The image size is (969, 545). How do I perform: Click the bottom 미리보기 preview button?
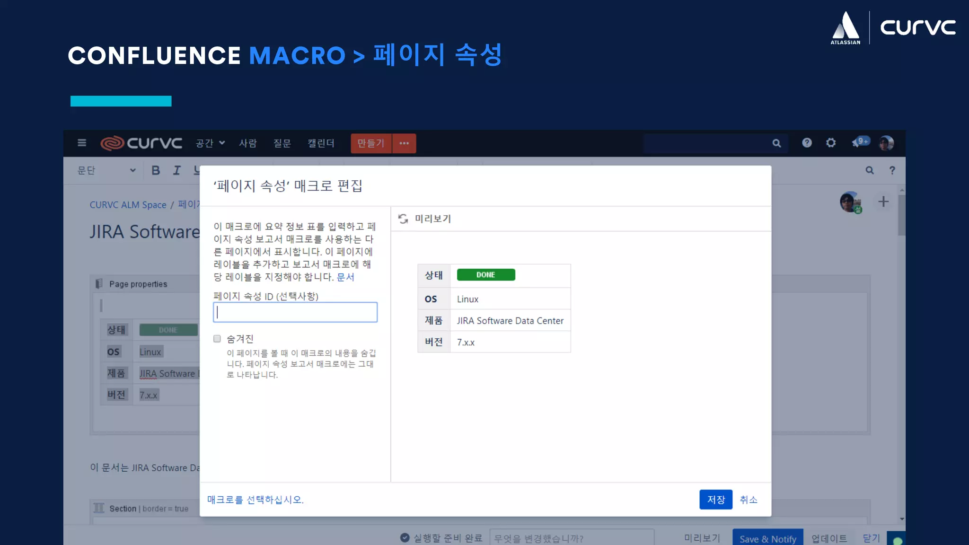point(702,538)
